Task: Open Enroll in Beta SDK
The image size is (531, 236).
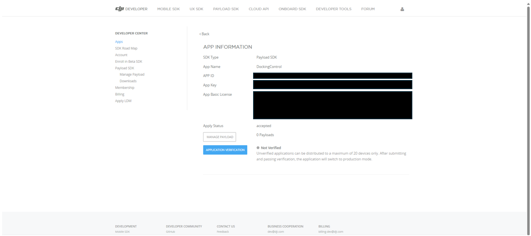Action: [129, 61]
